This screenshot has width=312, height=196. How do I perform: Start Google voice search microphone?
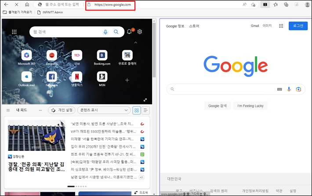pos(289,89)
